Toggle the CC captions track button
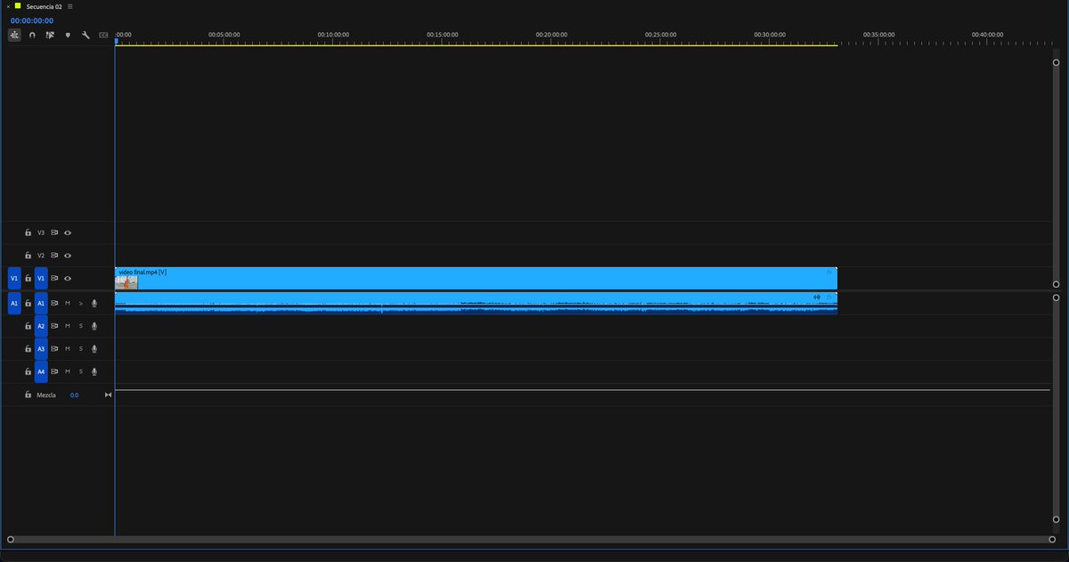The image size is (1069, 562). point(103,35)
